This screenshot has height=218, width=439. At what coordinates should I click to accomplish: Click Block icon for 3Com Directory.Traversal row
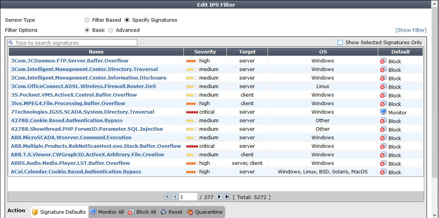[x=383, y=69]
